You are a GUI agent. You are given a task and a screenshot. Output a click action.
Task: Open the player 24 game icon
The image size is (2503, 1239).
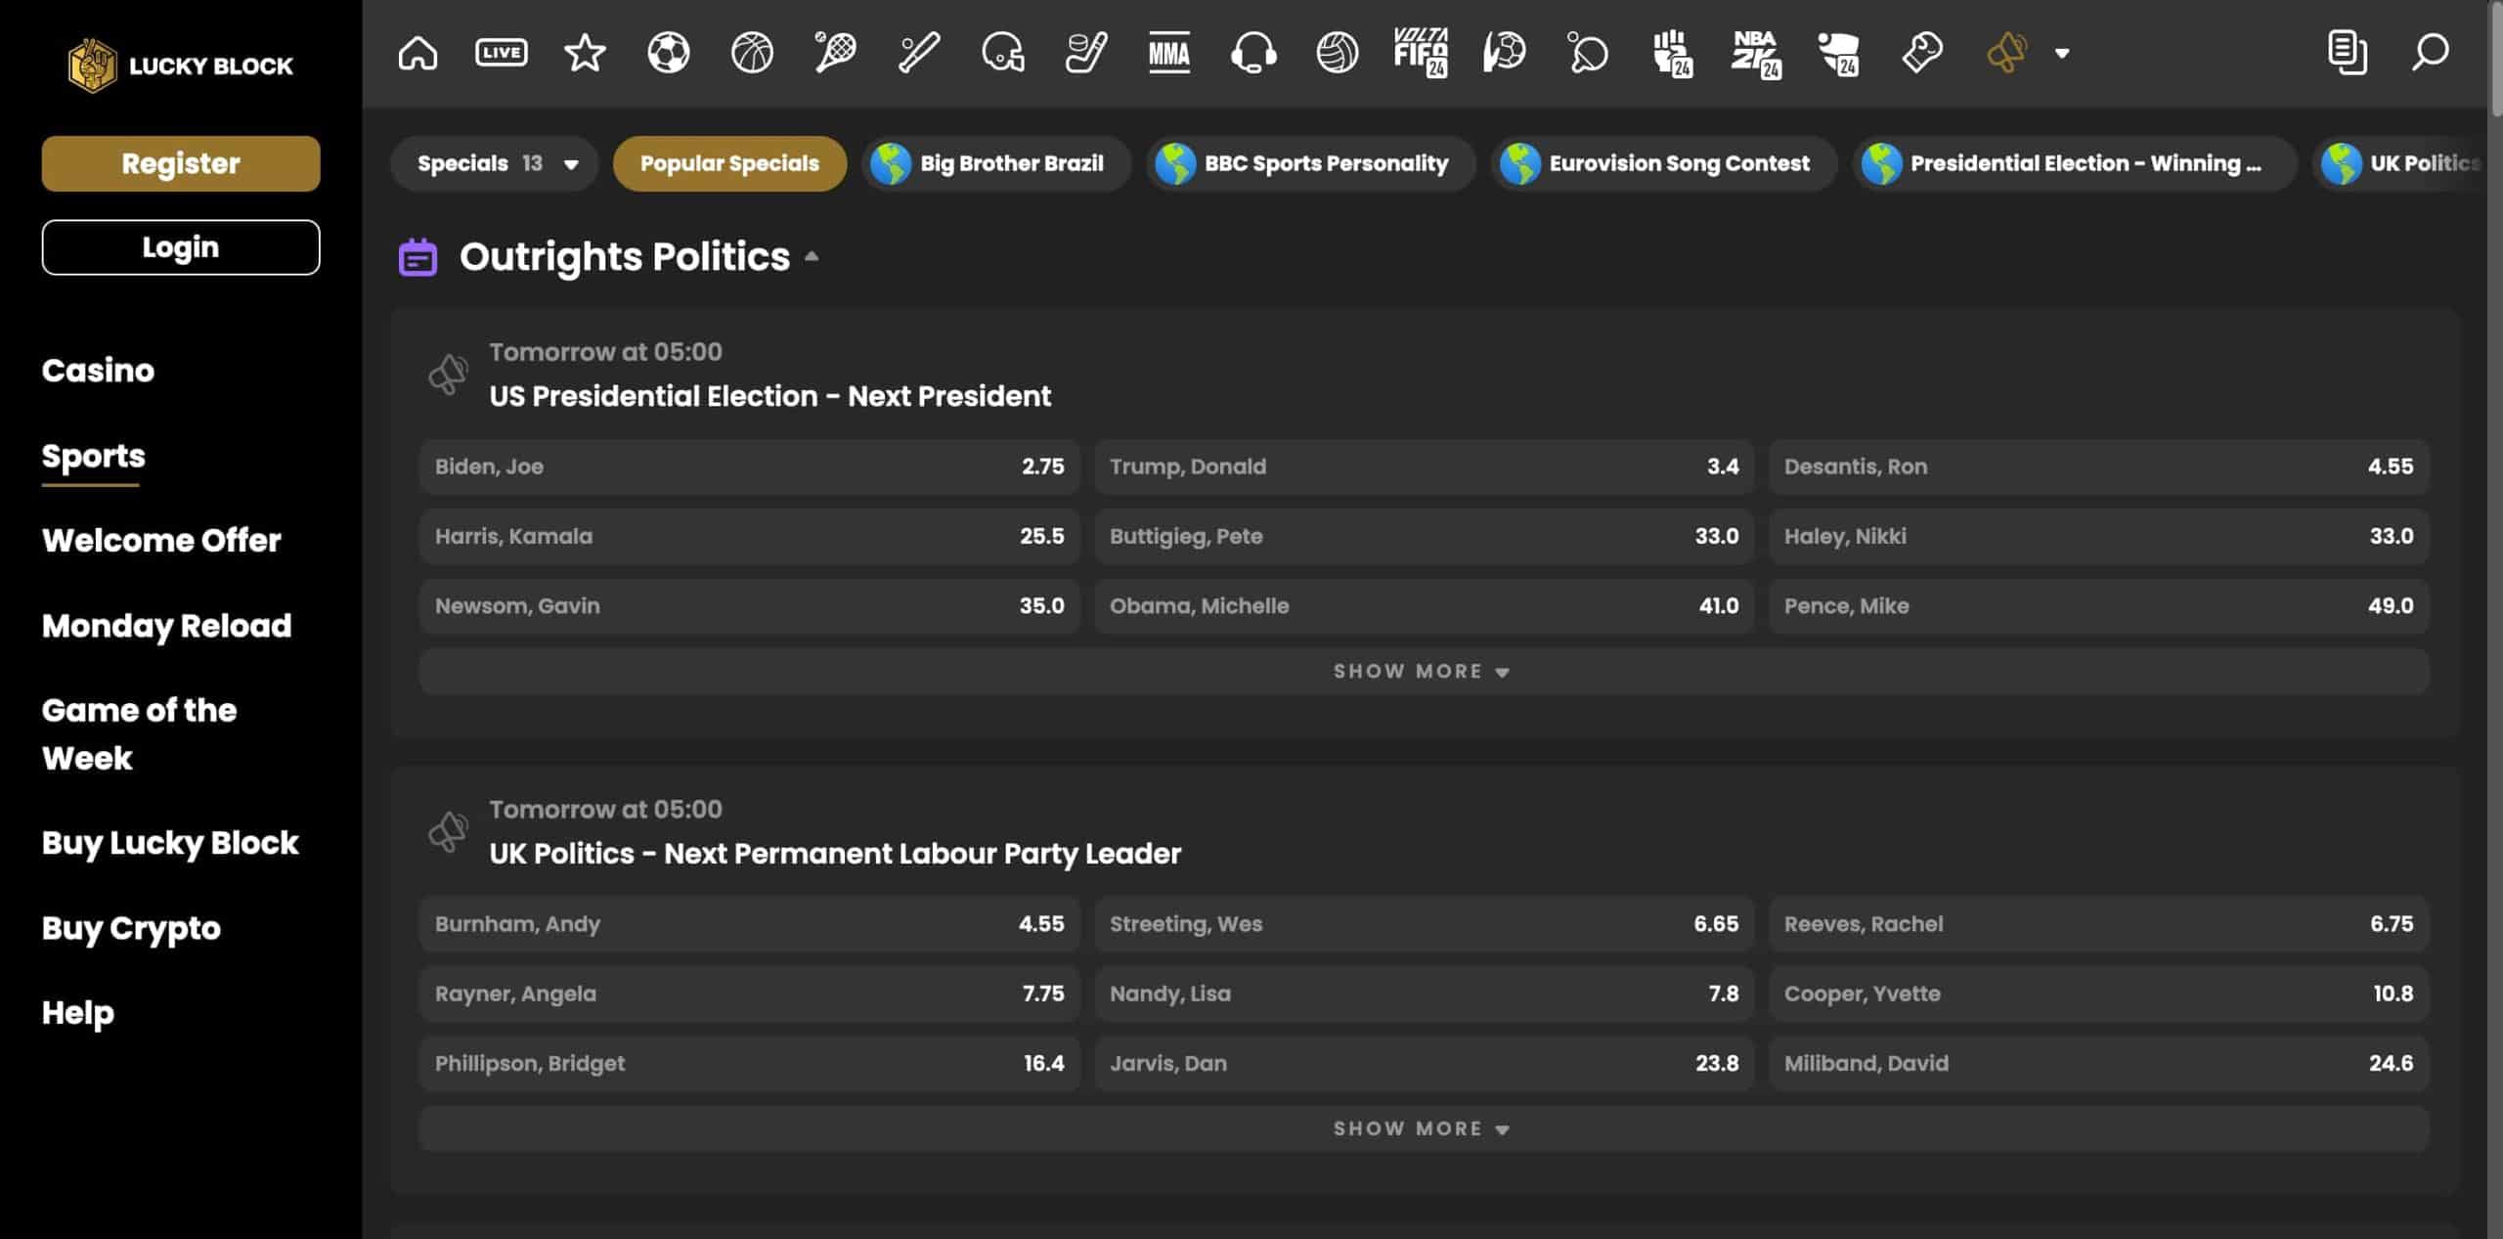(1839, 53)
